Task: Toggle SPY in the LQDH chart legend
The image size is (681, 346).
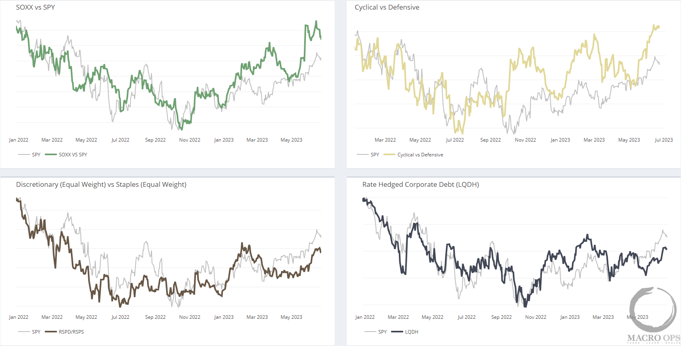Action: (376, 332)
